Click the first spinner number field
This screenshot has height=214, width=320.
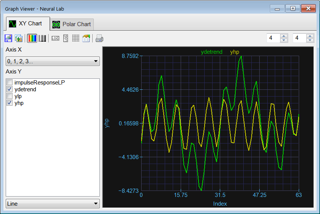click(273, 38)
